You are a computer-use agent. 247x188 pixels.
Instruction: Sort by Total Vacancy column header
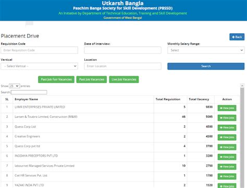(x=201, y=99)
